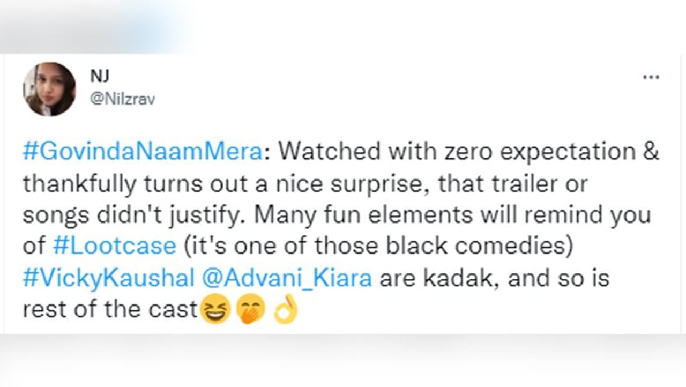Open the #Lootcase hashtag link
The width and height of the screenshot is (686, 387).
[115, 246]
